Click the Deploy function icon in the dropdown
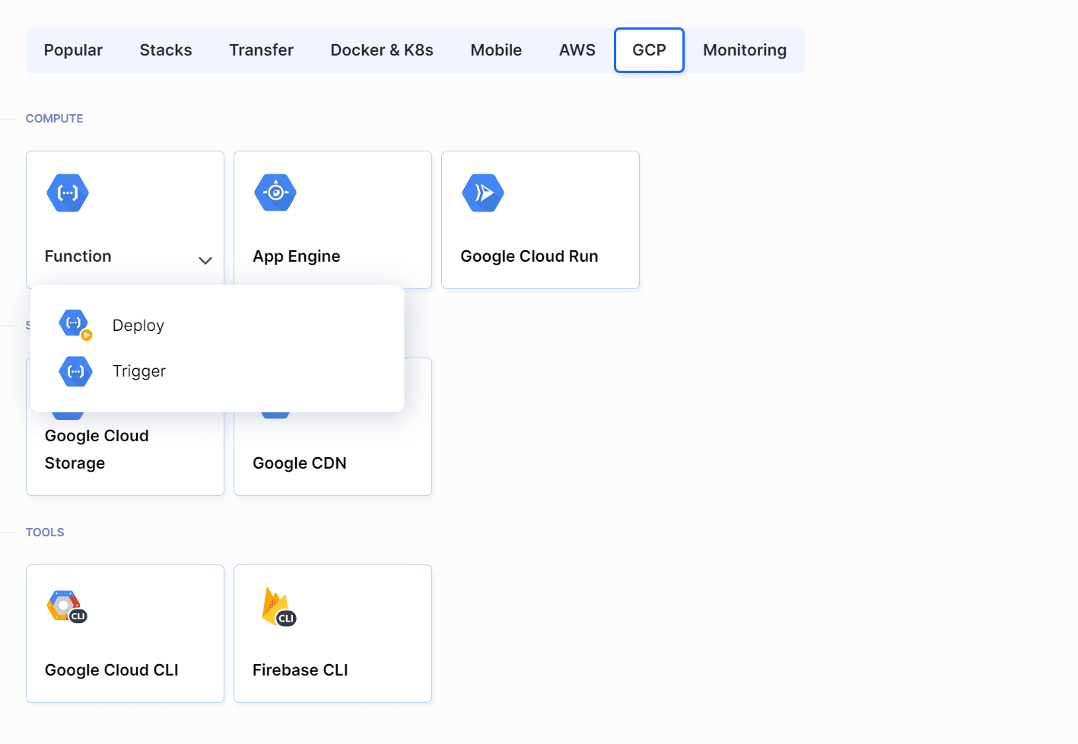Viewport: 1078px width, 744px height. pyautogui.click(x=75, y=324)
